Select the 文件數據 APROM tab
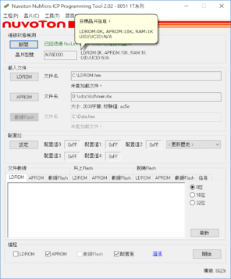The image size is (231, 279). point(36,178)
